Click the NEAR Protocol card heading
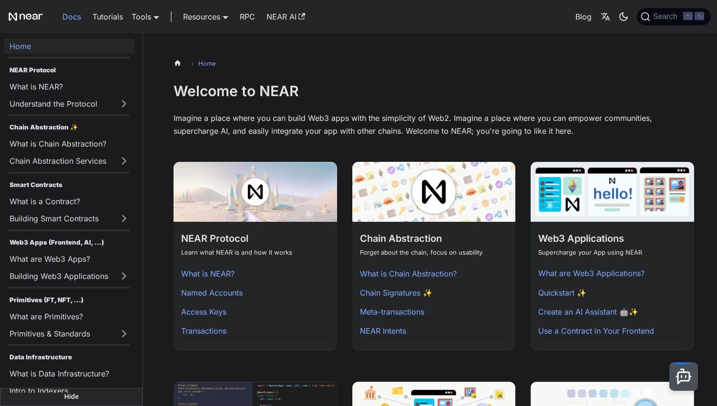Image resolution: width=717 pixels, height=406 pixels. click(x=215, y=238)
